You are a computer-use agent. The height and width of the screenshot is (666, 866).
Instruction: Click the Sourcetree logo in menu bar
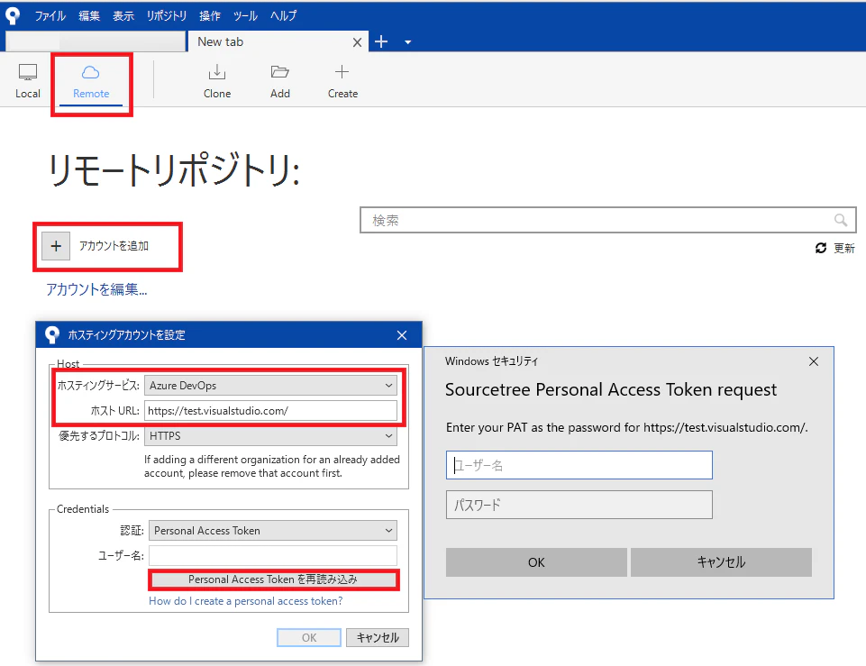point(12,15)
